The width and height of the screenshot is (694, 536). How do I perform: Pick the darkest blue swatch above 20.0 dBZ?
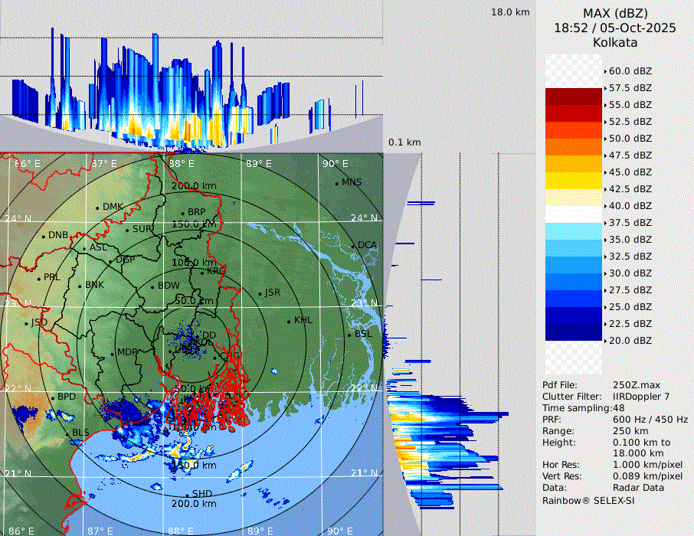[x=574, y=332]
